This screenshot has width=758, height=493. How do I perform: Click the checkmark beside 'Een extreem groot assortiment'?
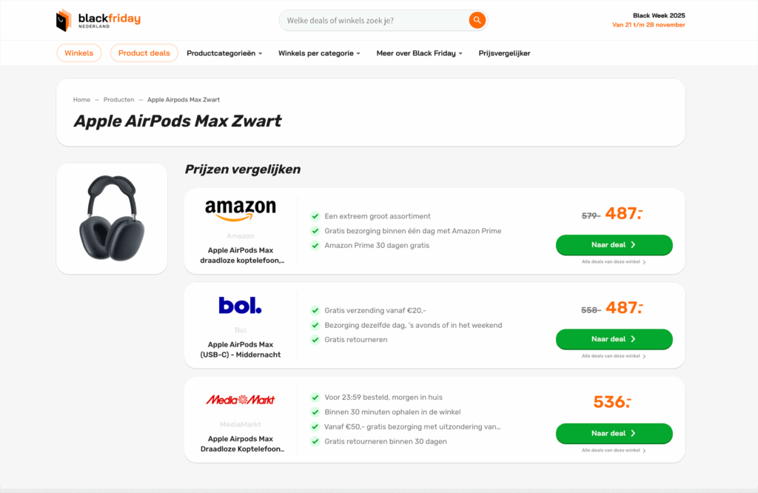[315, 216]
